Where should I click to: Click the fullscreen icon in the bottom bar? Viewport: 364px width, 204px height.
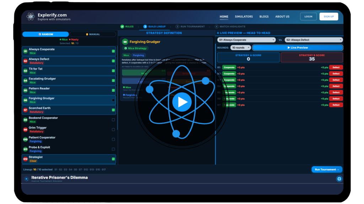tap(339, 179)
